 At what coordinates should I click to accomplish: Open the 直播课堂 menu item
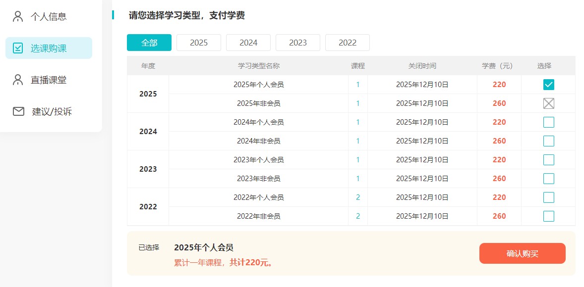click(49, 80)
